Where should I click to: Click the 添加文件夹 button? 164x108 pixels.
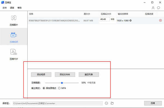[x=65, y=75]
